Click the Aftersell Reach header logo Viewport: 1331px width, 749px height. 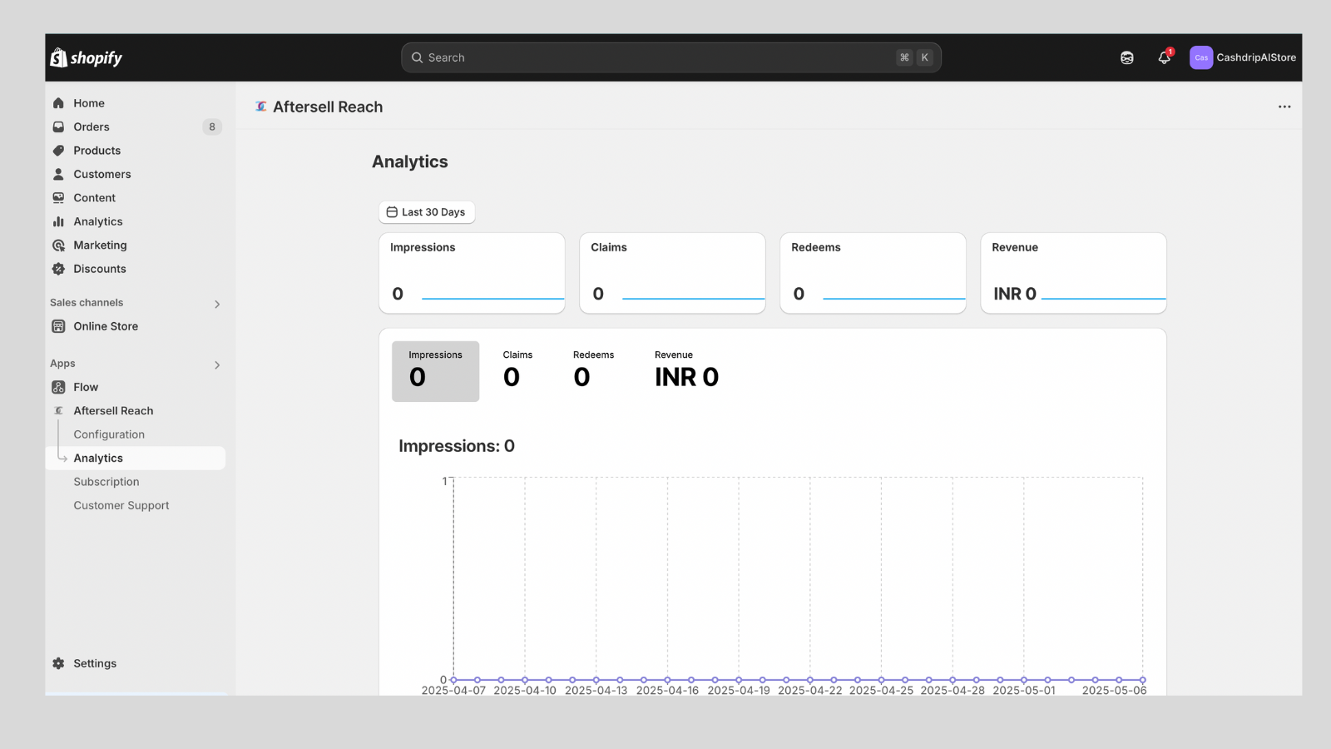261,107
